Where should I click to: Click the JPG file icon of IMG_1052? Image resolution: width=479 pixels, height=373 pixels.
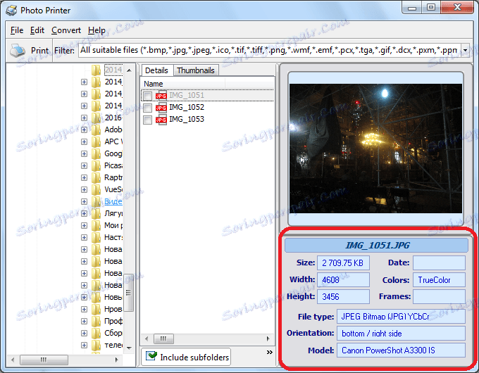[x=161, y=108]
